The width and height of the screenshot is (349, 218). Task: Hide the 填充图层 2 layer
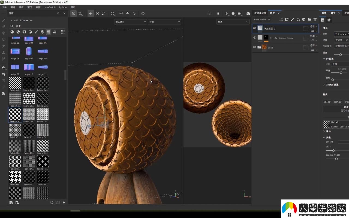coord(255,28)
